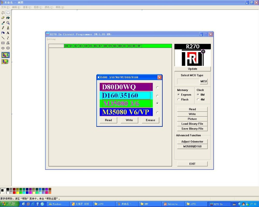The image size is (259, 207).
Task: Switch to R270 In... taskbar button
Action: point(219,204)
